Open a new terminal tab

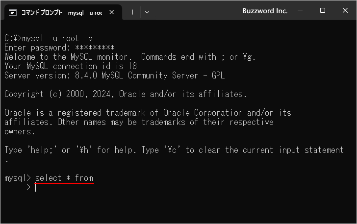coord(132,12)
